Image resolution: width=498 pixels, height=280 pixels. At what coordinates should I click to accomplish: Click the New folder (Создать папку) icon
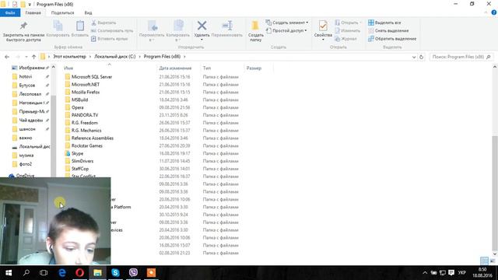coord(255,26)
